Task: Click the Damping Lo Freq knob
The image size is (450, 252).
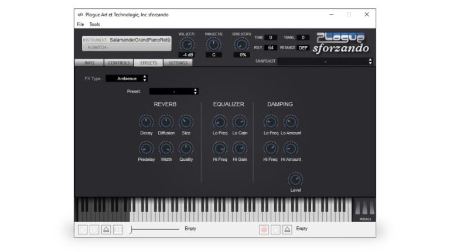Action: click(x=271, y=122)
